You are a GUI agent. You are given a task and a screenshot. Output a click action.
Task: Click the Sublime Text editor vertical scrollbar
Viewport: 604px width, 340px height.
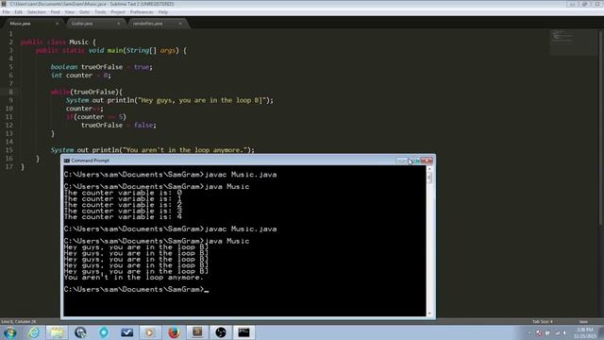601,127
